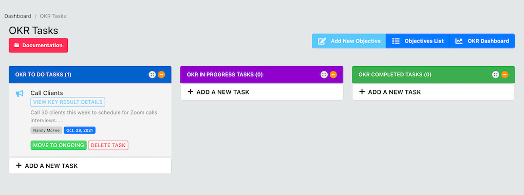524x195 pixels.
Task: Click fullscreen icon in In Progress header
Action: click(x=324, y=74)
